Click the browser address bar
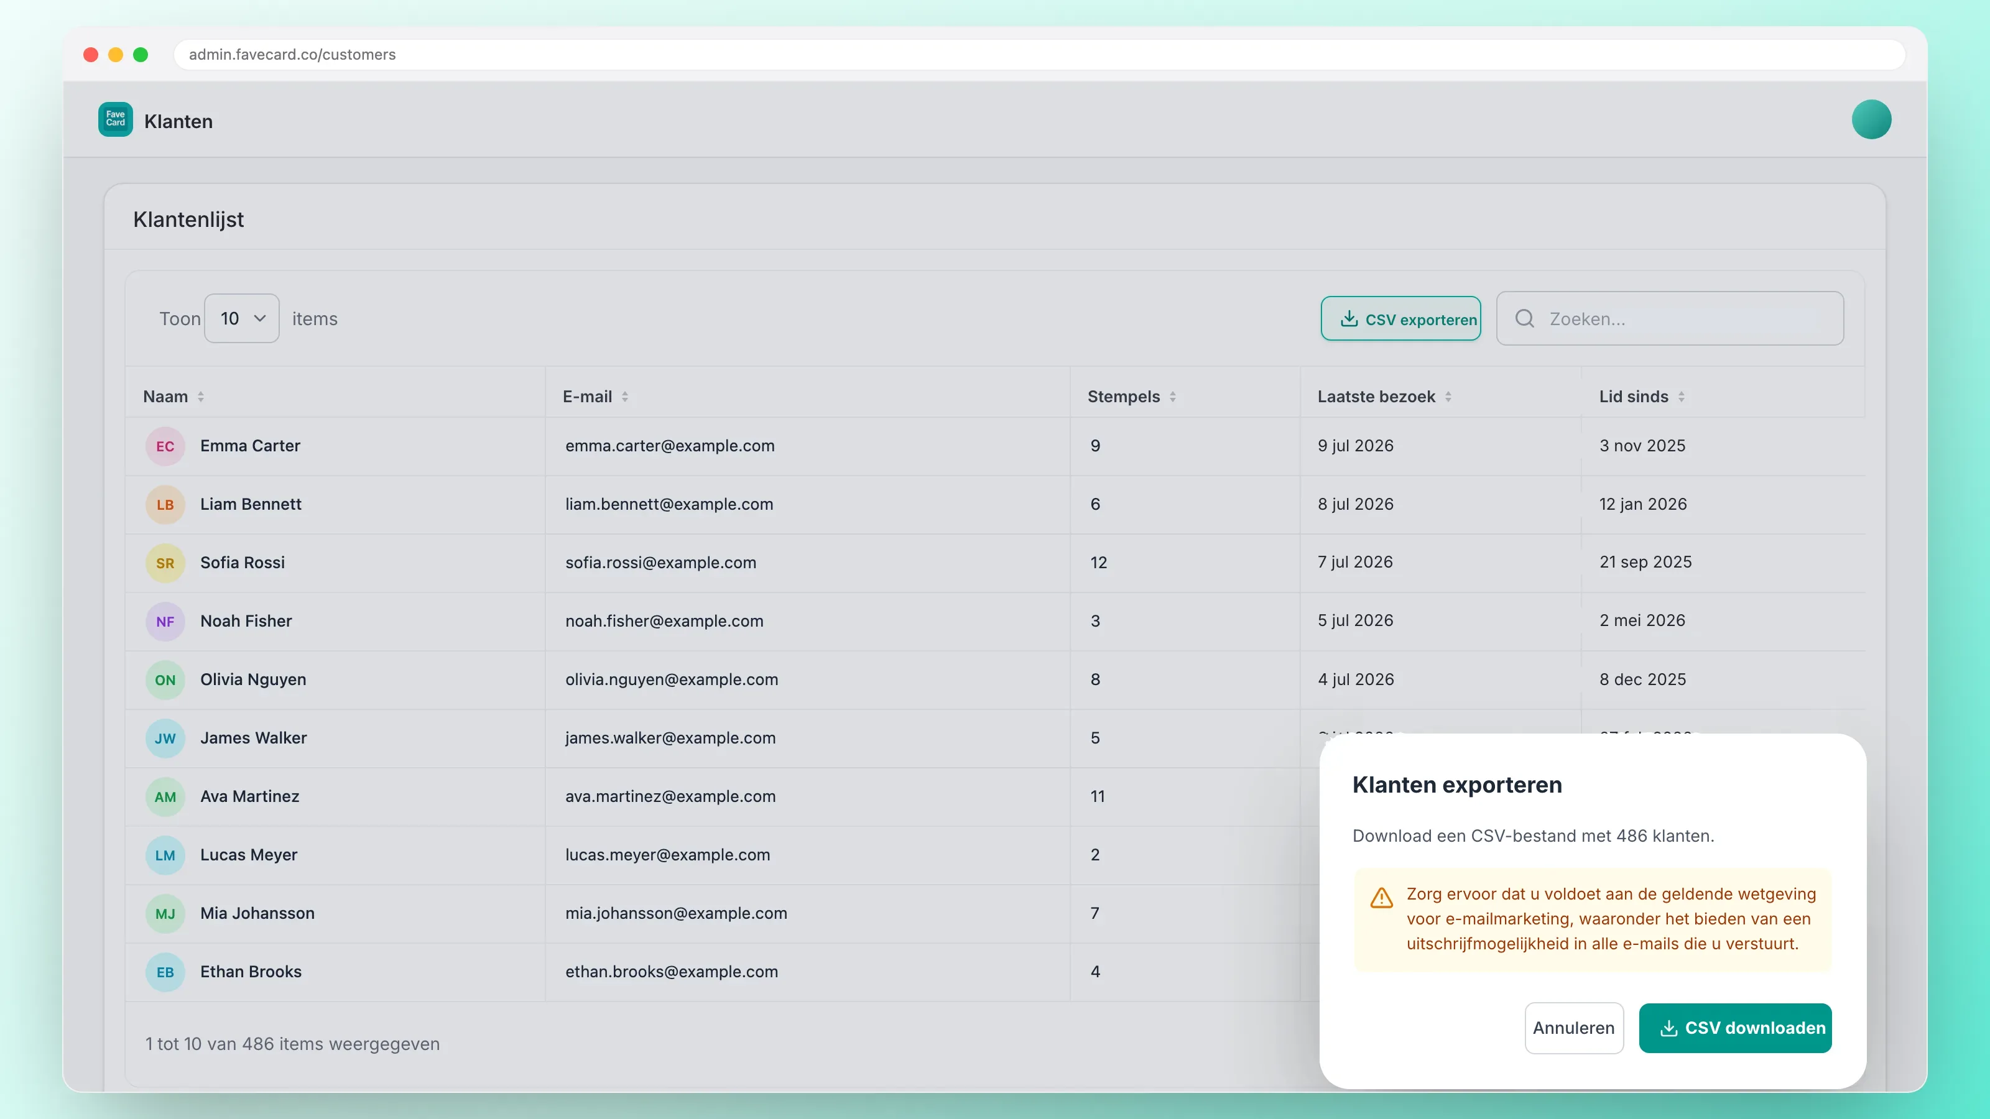The width and height of the screenshot is (1990, 1119). [1039, 54]
